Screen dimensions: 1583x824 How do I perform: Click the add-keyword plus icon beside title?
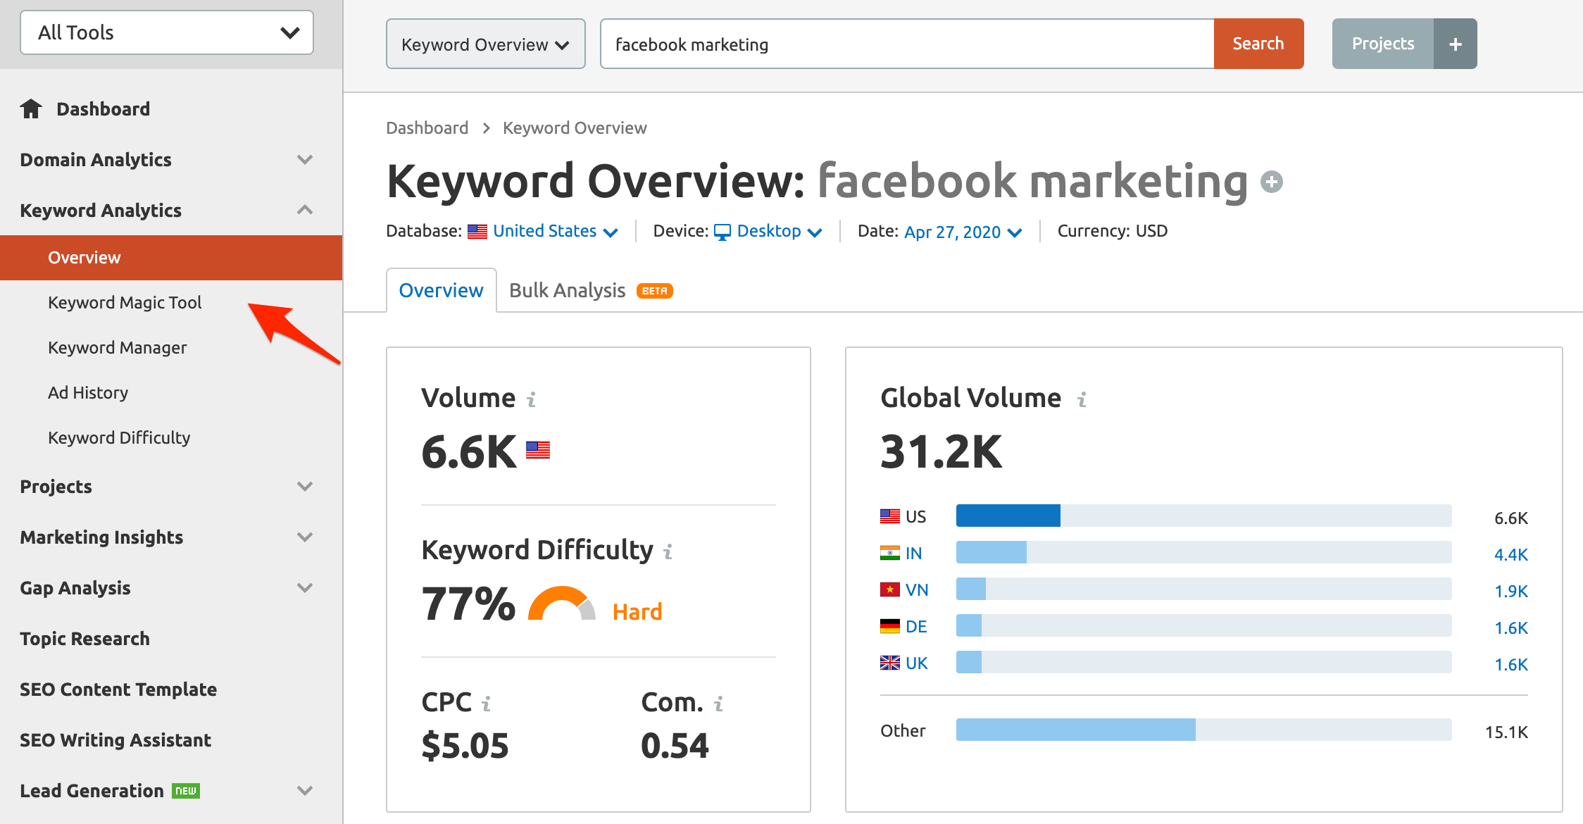[1271, 182]
